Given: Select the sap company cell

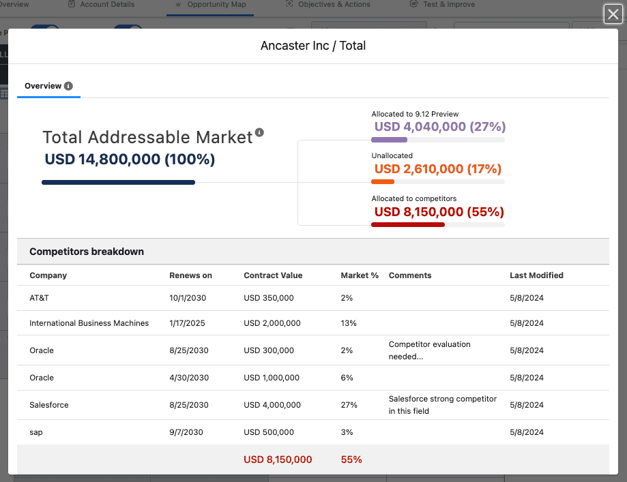Looking at the screenshot, I should coord(36,432).
